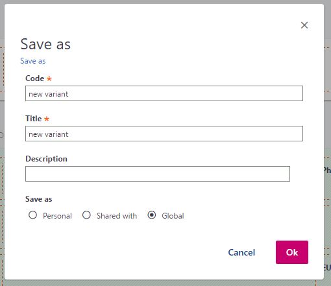The height and width of the screenshot is (286, 331).
Task: Select the Global radio button
Action: tap(152, 215)
